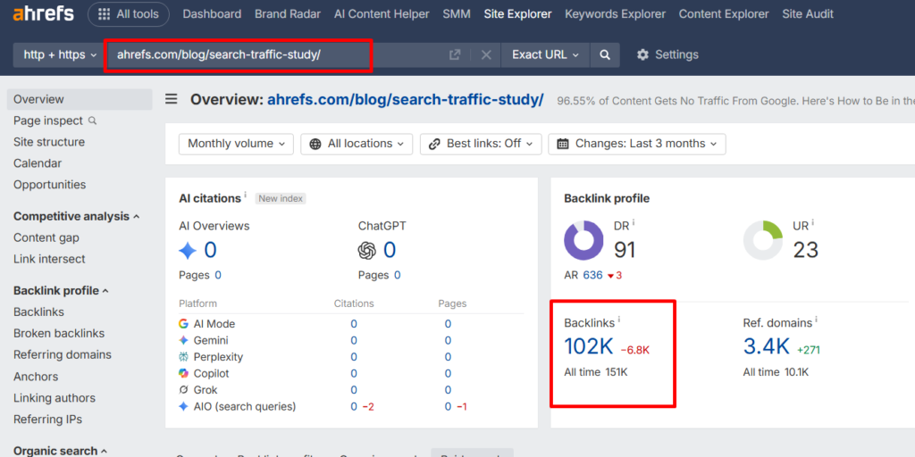Click the Ahrefs logo
This screenshot has width=915, height=457.
(43, 14)
